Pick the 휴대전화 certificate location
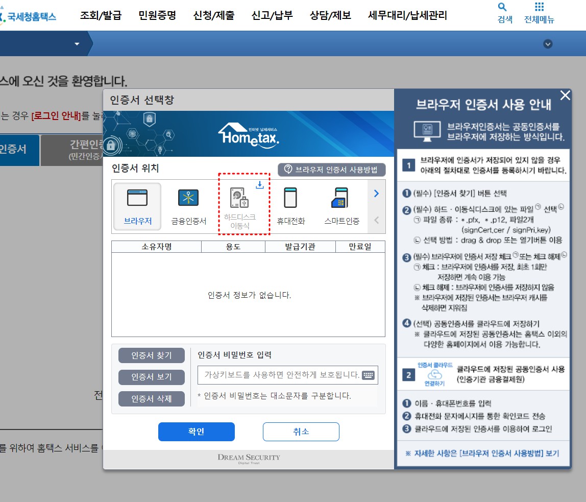The height and width of the screenshot is (502, 586). (x=291, y=202)
